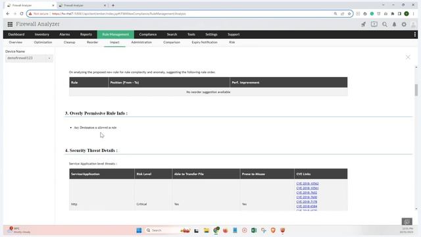
Task: Open the user profile avatar icon
Action: [413, 24]
